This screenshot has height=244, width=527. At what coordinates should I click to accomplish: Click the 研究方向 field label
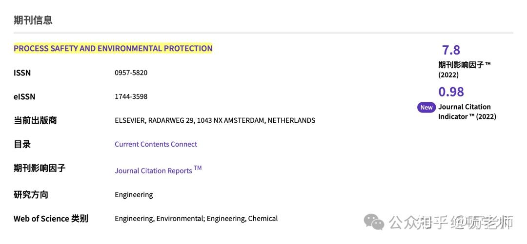[31, 194]
